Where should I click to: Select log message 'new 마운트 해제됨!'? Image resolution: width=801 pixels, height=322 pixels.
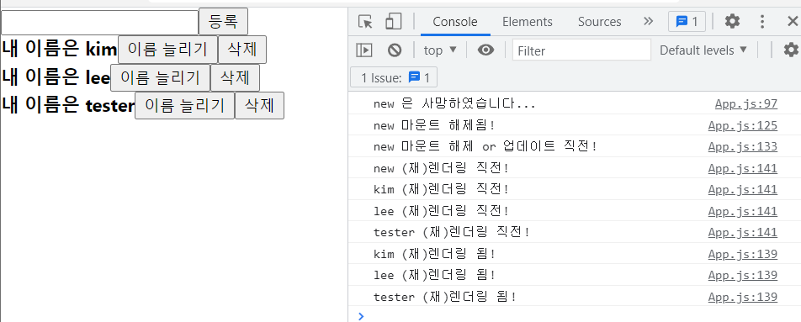(x=435, y=125)
